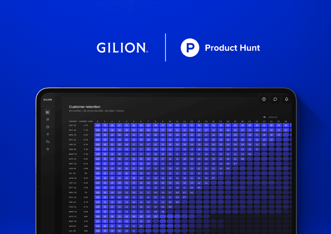Select the star favorites icon in the sidebar
The height and width of the screenshot is (234, 331).
[x=48, y=149]
